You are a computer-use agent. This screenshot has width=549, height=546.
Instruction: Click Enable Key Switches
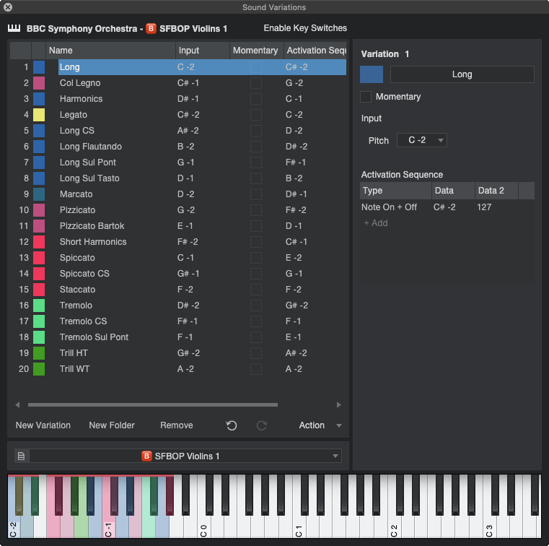[x=305, y=28]
